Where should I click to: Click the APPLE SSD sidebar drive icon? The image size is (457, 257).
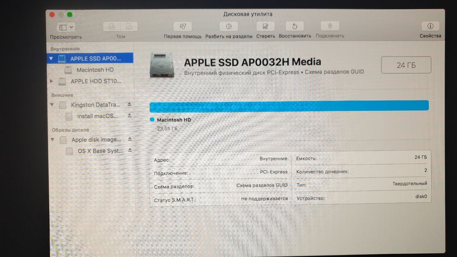(62, 58)
